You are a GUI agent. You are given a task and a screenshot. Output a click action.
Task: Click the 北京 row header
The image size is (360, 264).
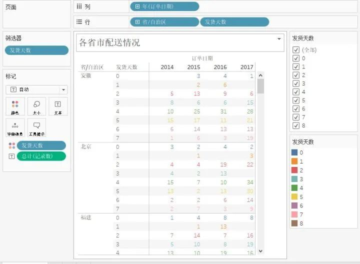(x=86, y=146)
